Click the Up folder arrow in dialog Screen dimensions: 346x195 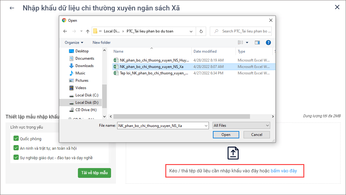(x=88, y=31)
